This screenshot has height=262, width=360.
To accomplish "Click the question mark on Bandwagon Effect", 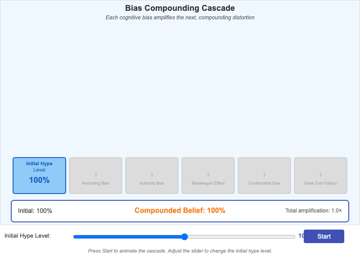I will click(208, 174).
